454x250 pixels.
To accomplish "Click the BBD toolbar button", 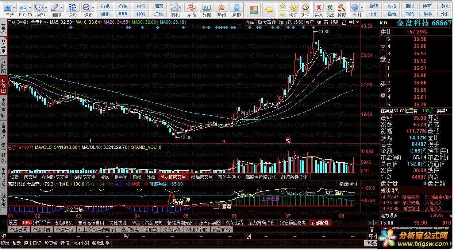I will click(123, 14).
